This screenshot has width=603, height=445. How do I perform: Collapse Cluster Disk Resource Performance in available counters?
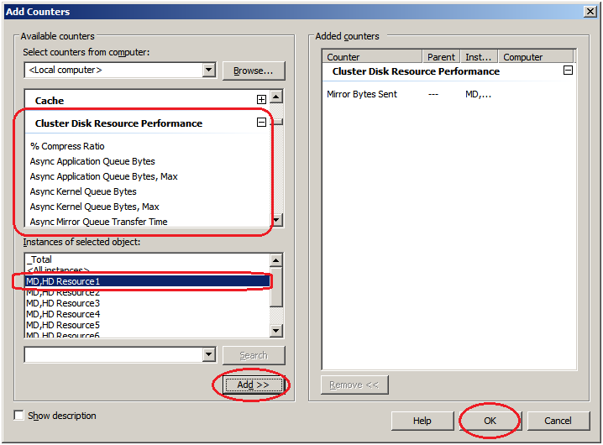[x=261, y=123]
